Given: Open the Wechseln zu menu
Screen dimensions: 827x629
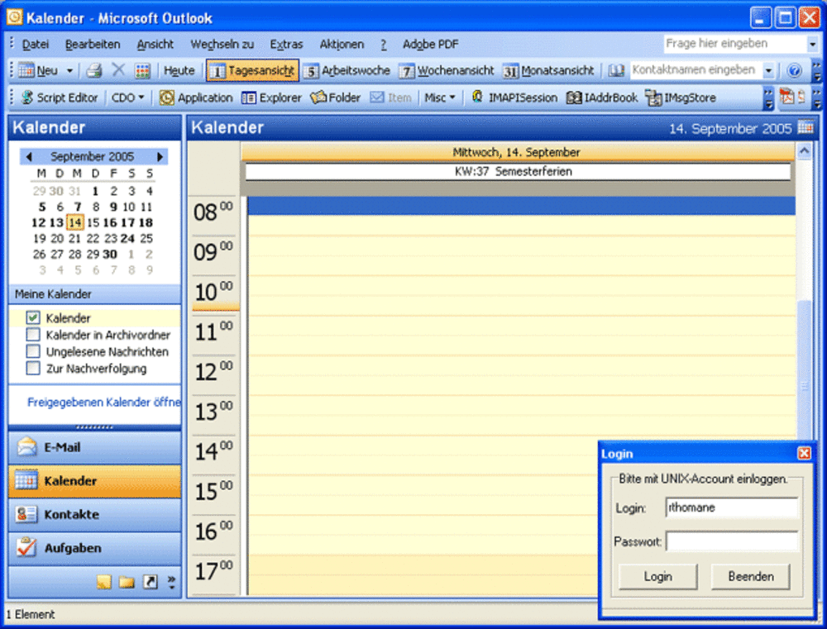Looking at the screenshot, I should 222,45.
